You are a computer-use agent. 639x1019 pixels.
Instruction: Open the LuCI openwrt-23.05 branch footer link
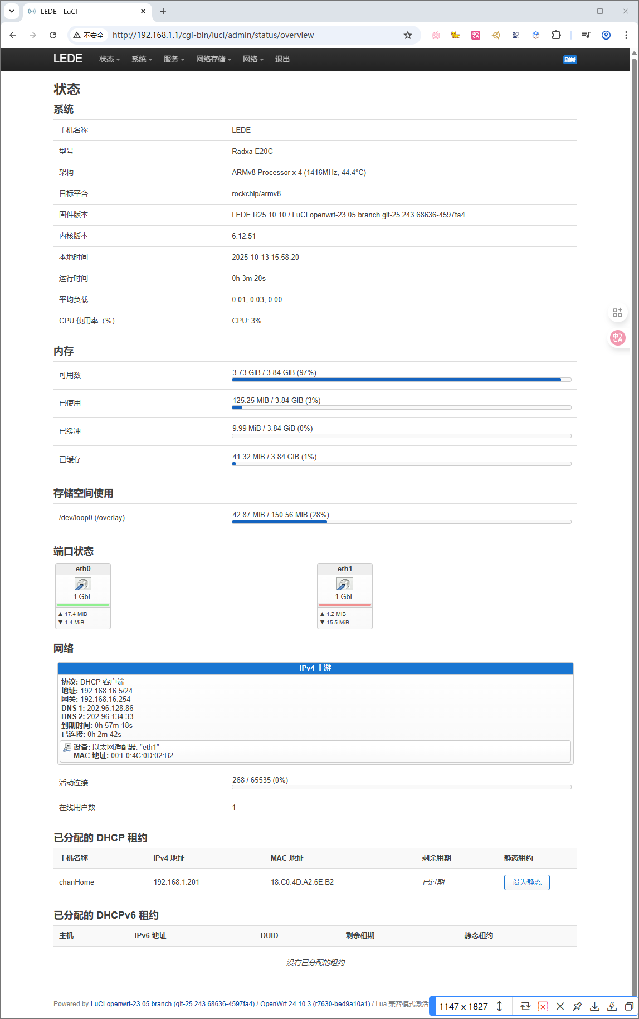173,1004
